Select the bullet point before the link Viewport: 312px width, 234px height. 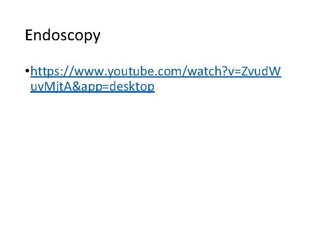[x=27, y=71]
